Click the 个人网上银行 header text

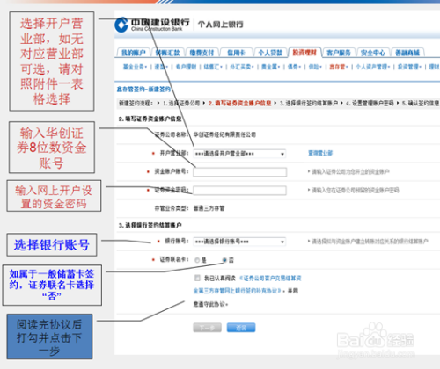[221, 25]
